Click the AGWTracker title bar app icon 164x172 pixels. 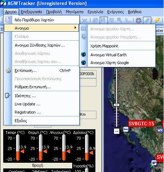tap(3, 3)
